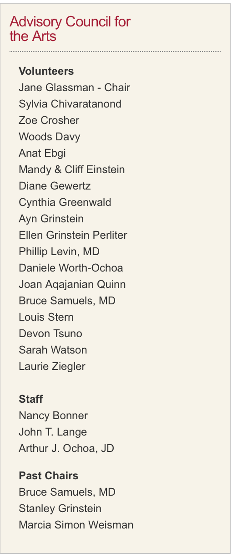232x554 pixels.
Task: Click the name Zoe Crosher
Action: pos(49,120)
